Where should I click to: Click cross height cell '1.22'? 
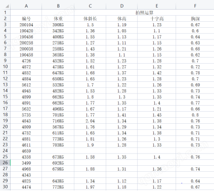157,187
